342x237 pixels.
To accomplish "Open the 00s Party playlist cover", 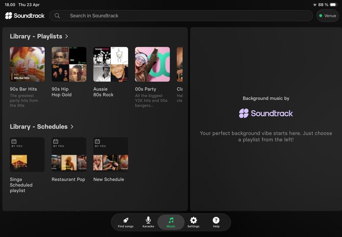I will 152,64.
